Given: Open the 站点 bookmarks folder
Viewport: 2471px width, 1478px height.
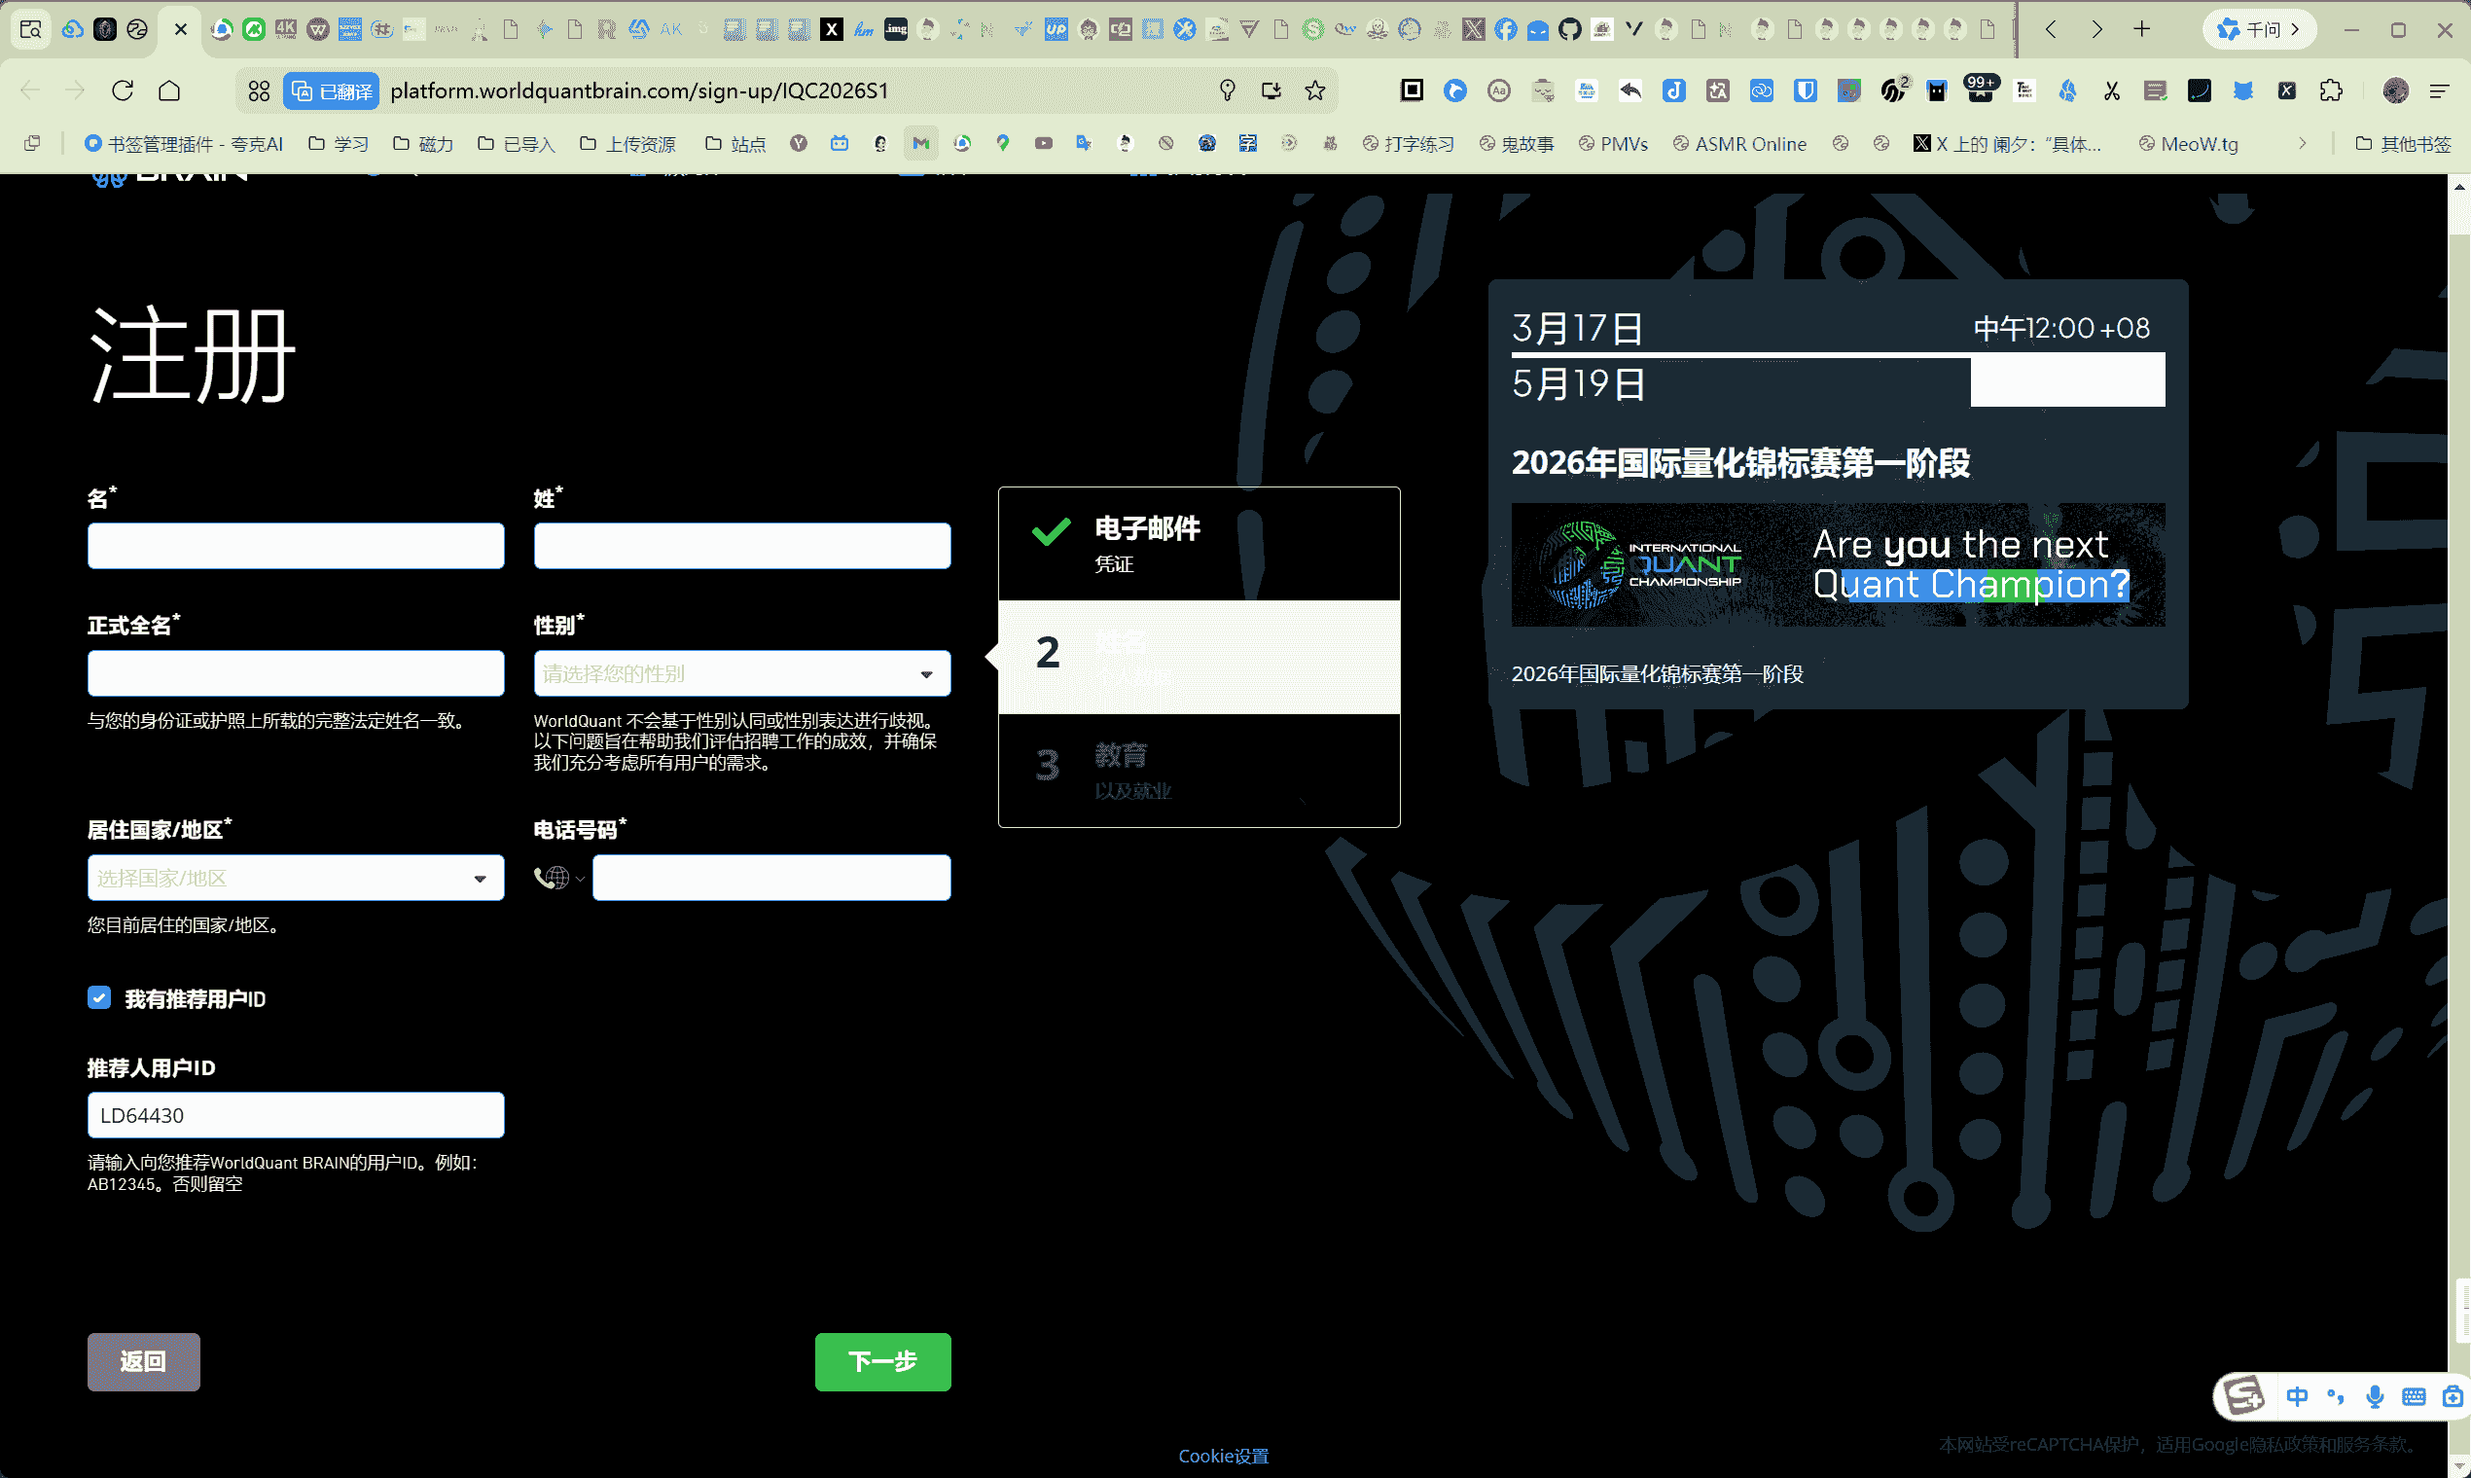Looking at the screenshot, I should pyautogui.click(x=735, y=143).
